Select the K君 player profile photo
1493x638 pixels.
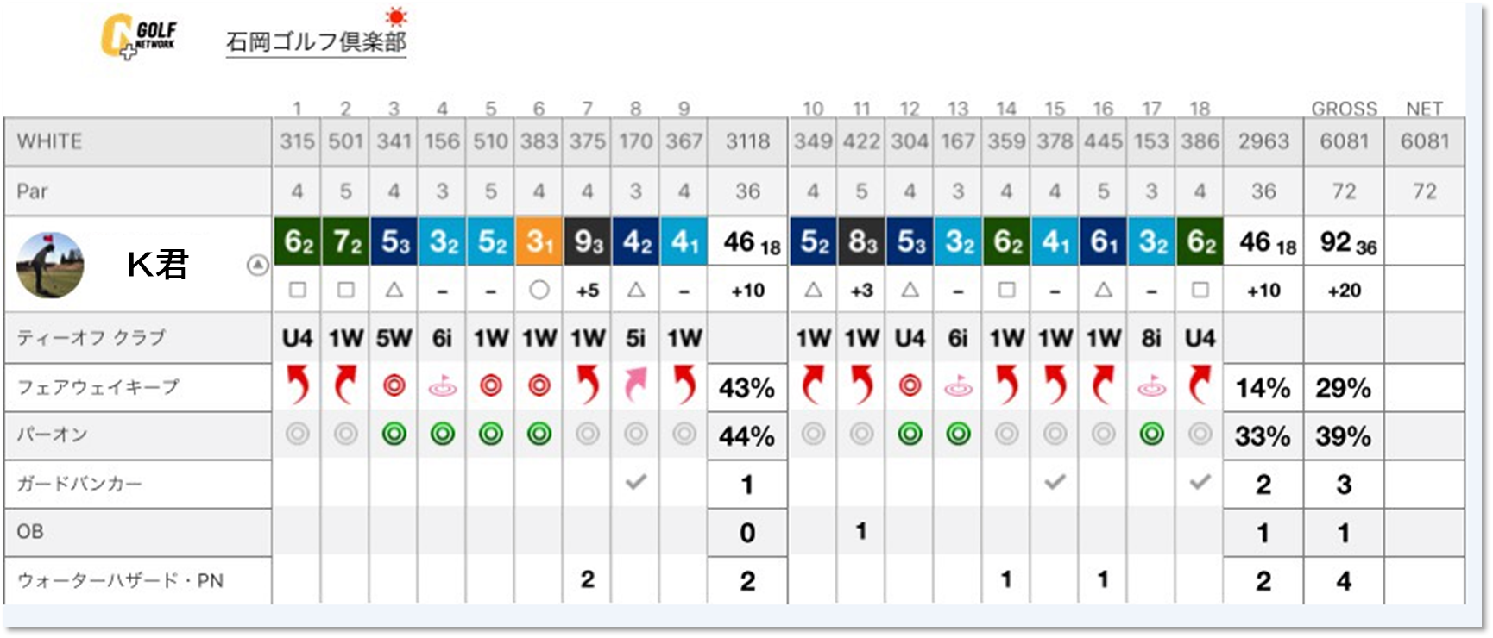tap(50, 265)
